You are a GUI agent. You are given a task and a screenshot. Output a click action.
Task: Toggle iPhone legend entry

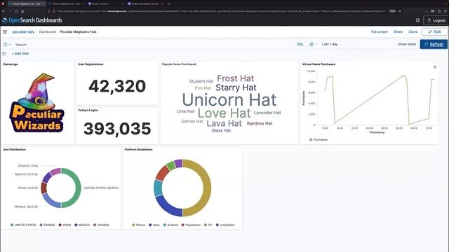coord(138,225)
